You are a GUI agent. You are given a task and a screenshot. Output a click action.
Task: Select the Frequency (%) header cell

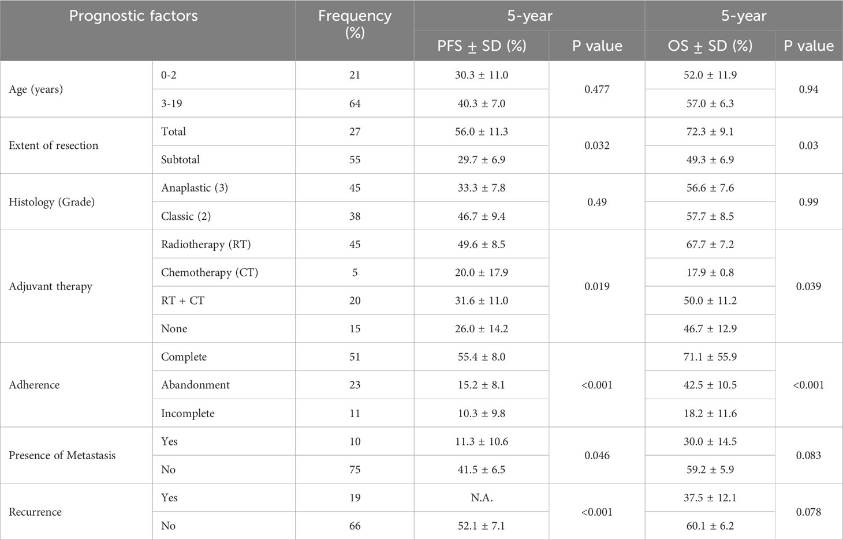(355, 24)
